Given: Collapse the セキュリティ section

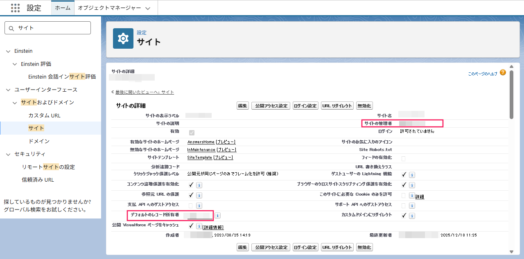Looking at the screenshot, I should (x=8, y=154).
